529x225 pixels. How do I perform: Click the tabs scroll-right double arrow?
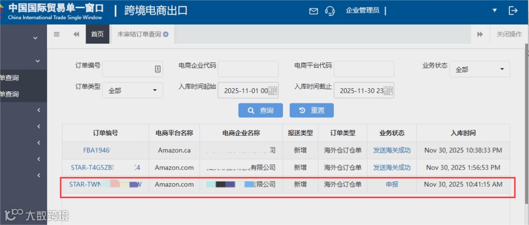(480, 34)
